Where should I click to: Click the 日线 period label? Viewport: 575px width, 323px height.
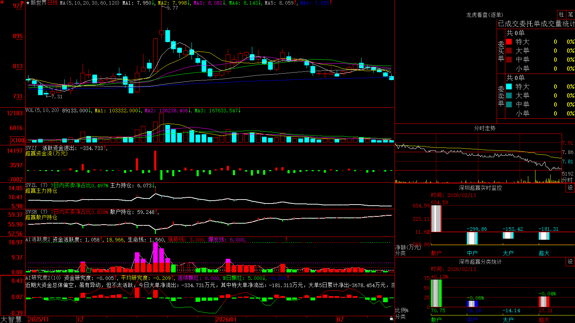coord(52,3)
